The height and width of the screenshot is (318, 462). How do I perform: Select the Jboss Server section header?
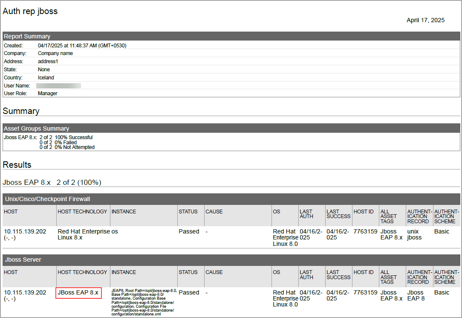click(231, 260)
